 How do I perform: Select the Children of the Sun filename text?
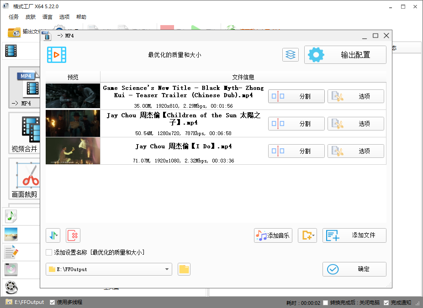184,119
